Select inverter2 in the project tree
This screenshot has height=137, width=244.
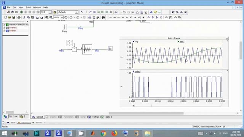[x=13, y=28]
